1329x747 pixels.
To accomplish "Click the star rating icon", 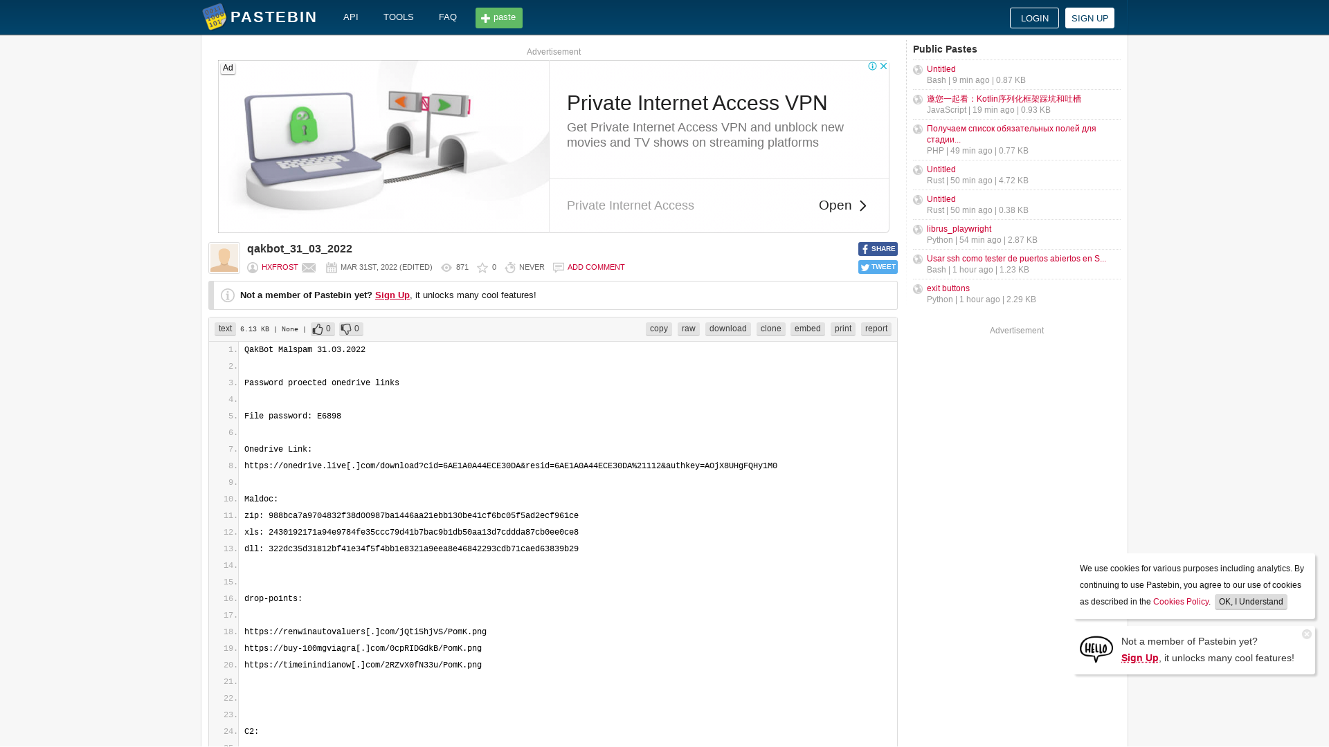I will coord(482,268).
